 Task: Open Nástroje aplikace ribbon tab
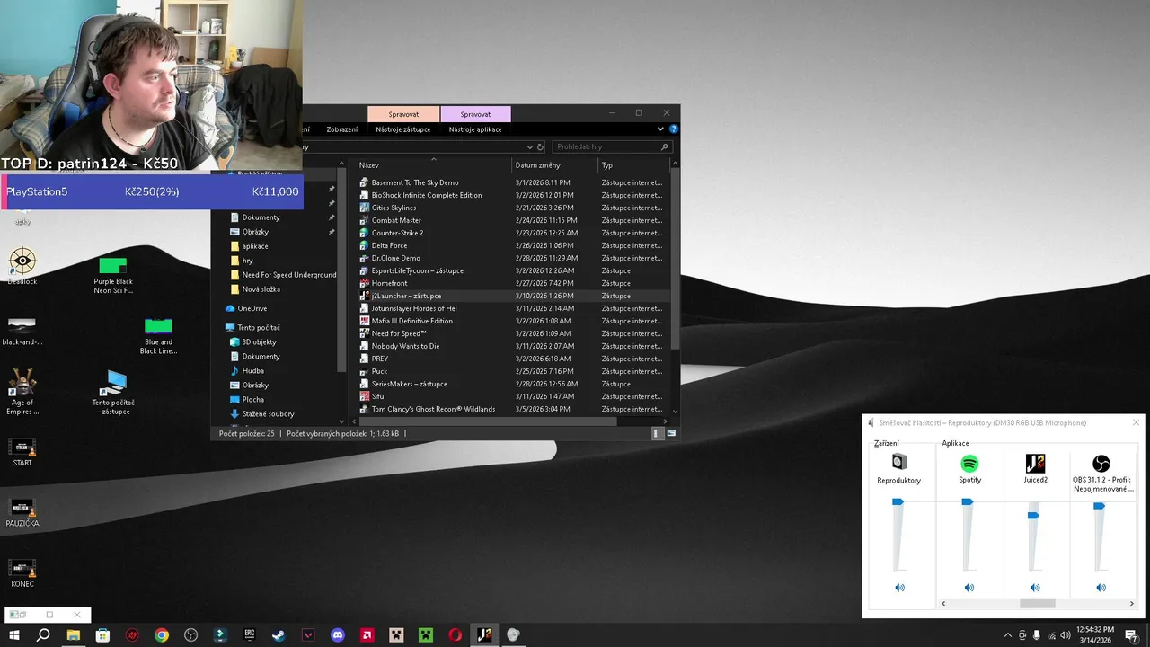point(475,129)
